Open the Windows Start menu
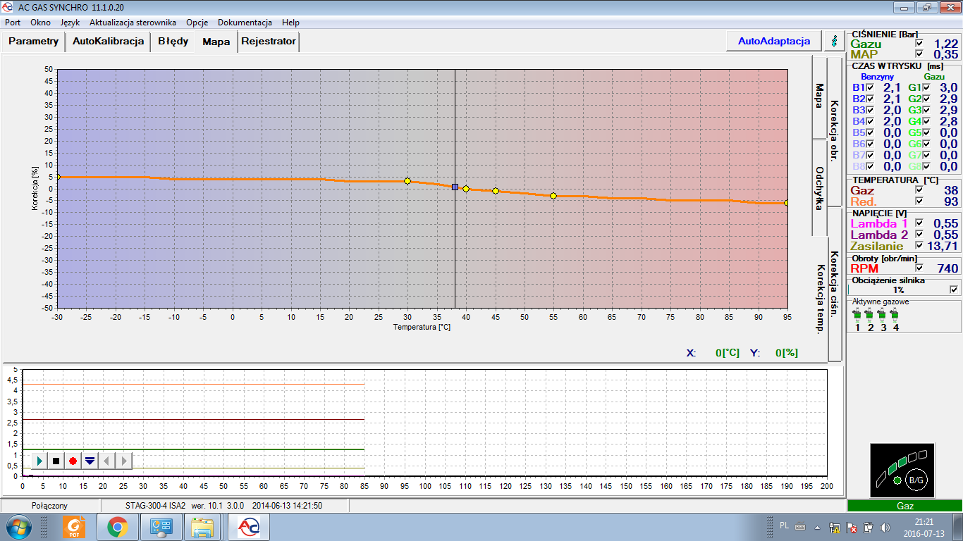 (x=18, y=527)
